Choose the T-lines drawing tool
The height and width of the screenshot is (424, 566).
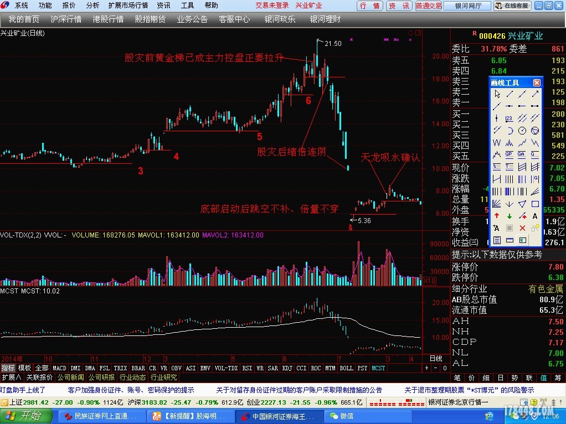point(510,167)
